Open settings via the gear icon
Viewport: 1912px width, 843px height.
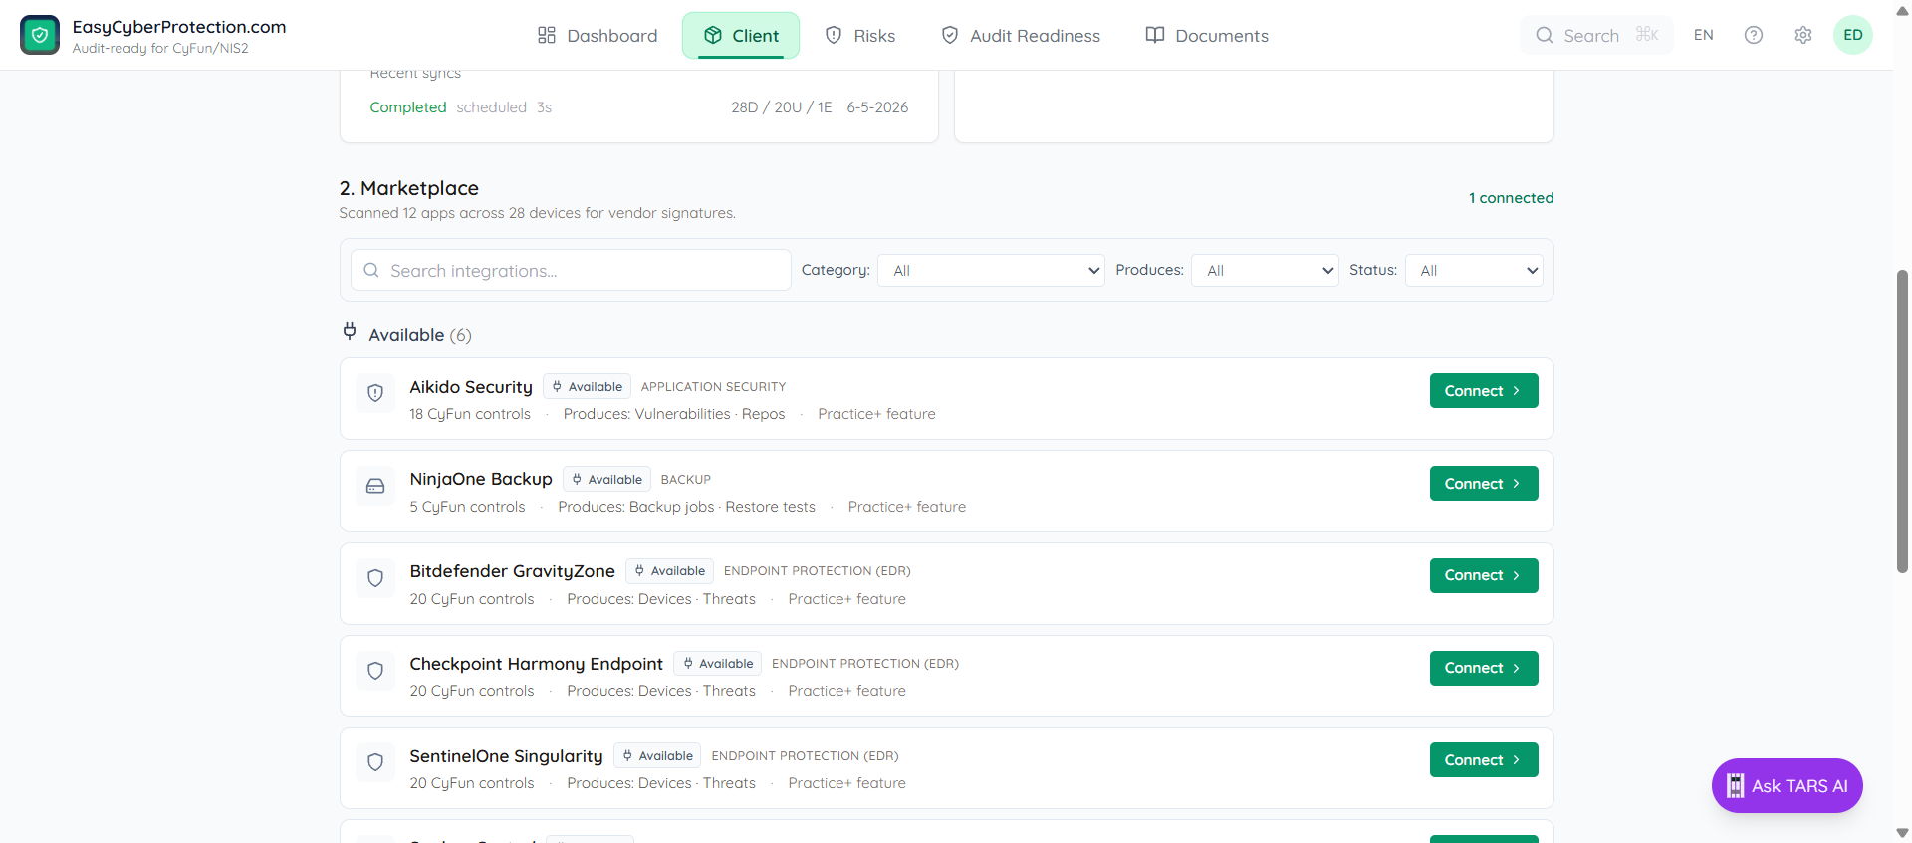pyautogui.click(x=1803, y=35)
